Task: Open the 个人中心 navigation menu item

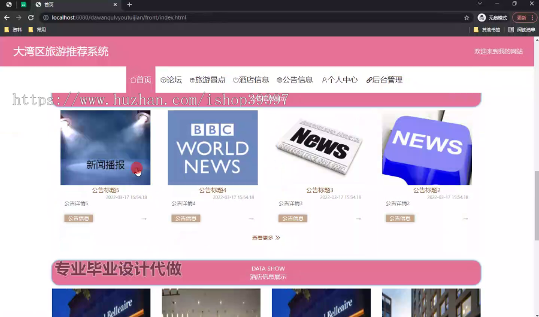Action: (x=340, y=80)
